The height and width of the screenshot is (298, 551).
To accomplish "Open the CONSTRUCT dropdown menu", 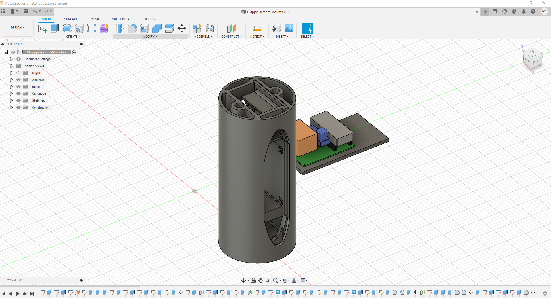I will 231,37.
